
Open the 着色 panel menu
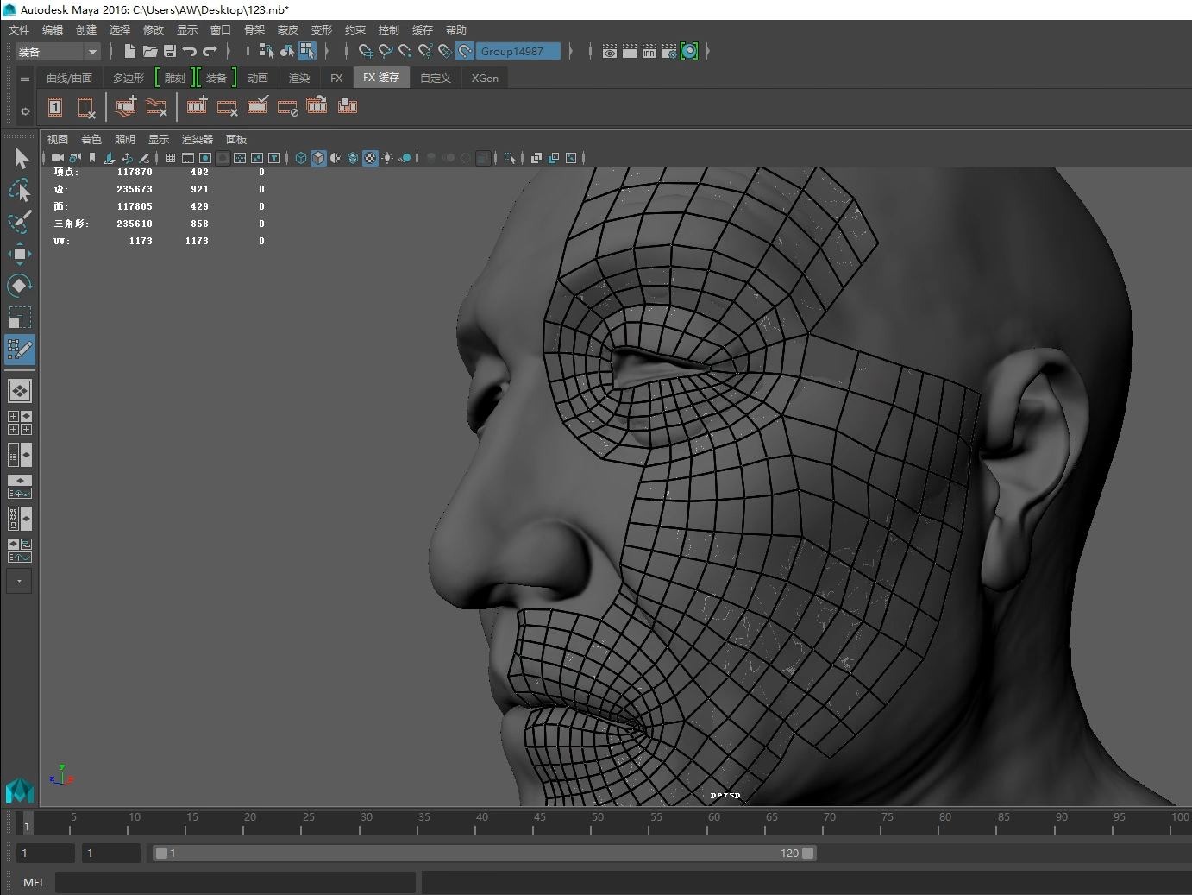pyautogui.click(x=91, y=139)
